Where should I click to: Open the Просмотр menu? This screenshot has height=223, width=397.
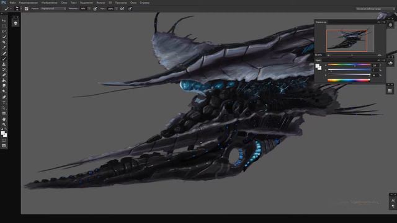(x=121, y=2)
